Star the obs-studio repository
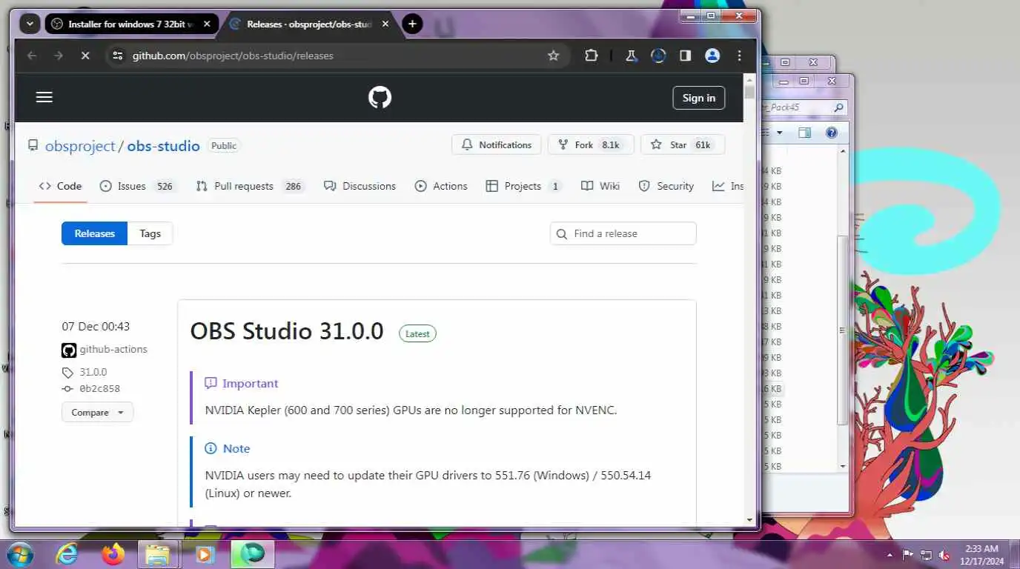The height and width of the screenshot is (569, 1020). click(683, 145)
